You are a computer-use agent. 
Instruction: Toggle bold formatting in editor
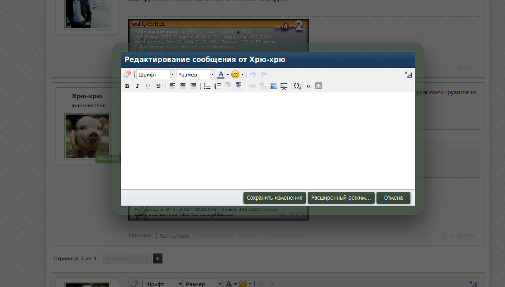pyautogui.click(x=127, y=86)
